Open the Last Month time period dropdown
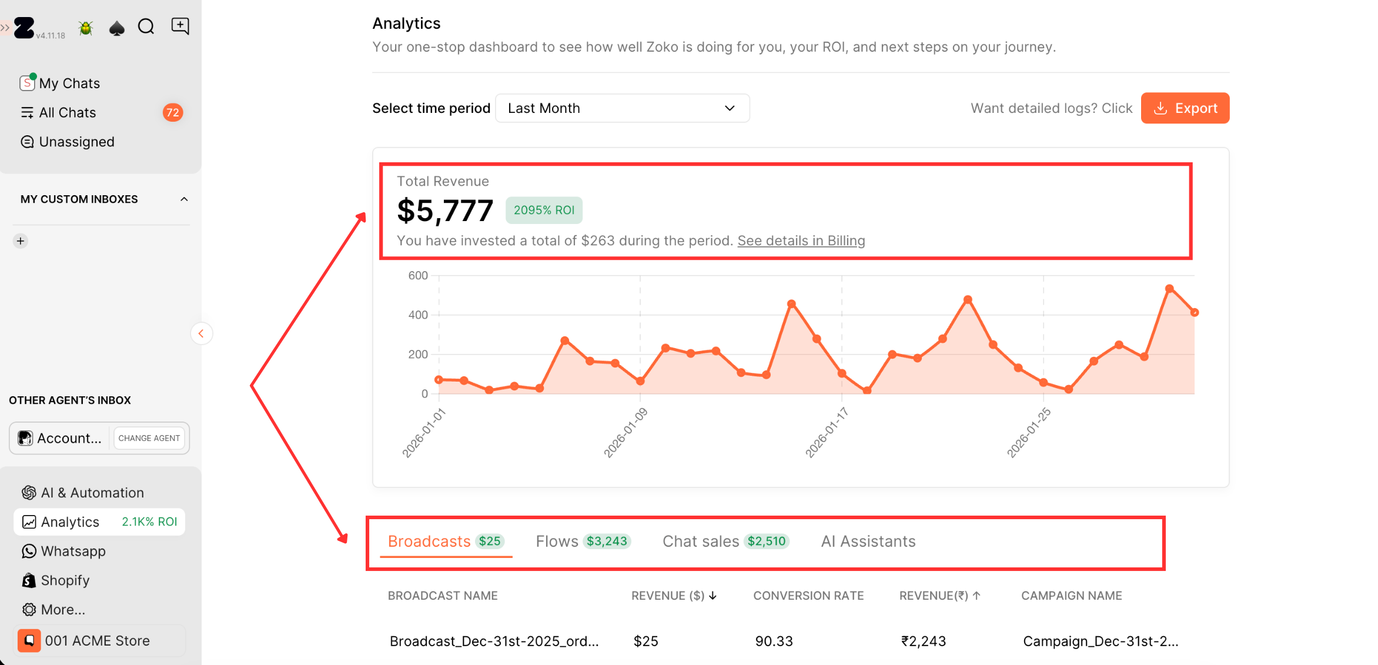Screen dimensions: 1378x665 (x=622, y=108)
